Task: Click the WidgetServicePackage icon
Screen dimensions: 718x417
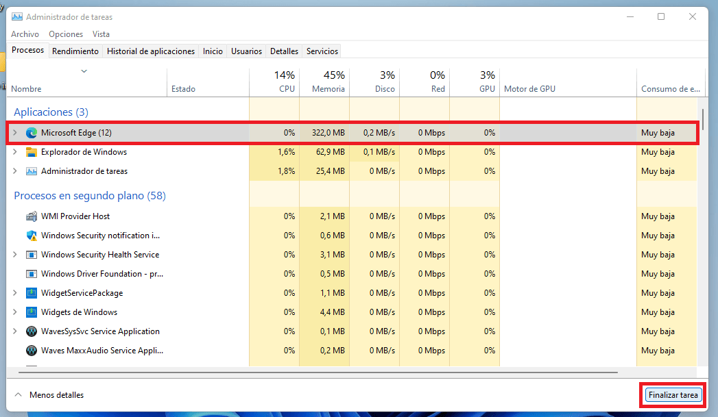Action: 31,293
